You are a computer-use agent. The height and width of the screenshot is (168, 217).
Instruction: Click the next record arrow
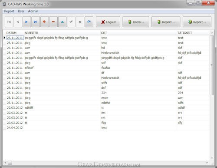(x=26, y=22)
